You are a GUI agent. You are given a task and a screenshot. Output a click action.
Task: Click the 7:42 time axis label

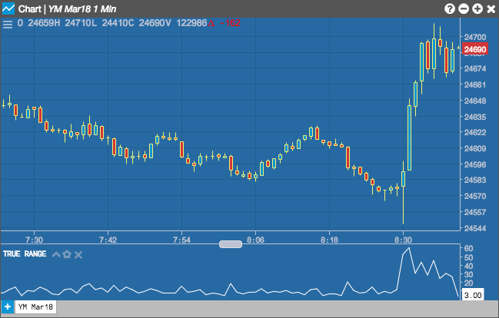[x=108, y=240]
